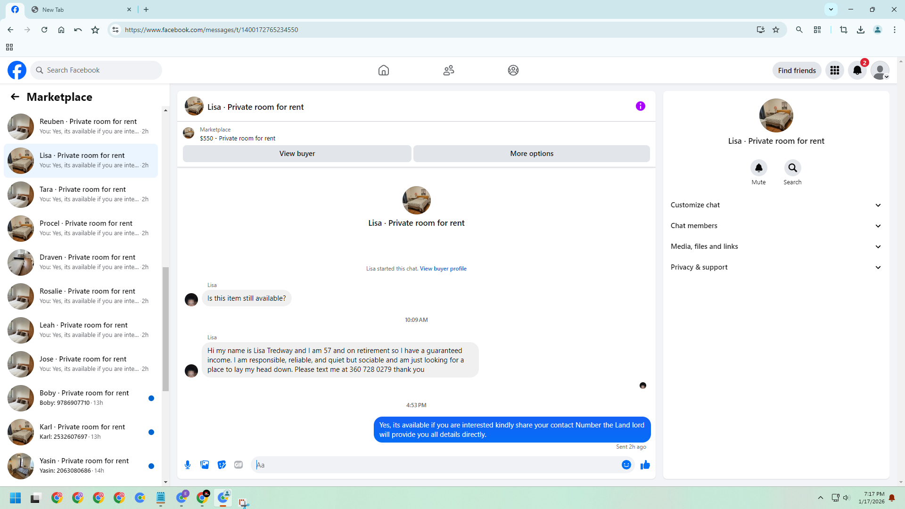Click the View buyer button
The height and width of the screenshot is (509, 905).
(297, 154)
